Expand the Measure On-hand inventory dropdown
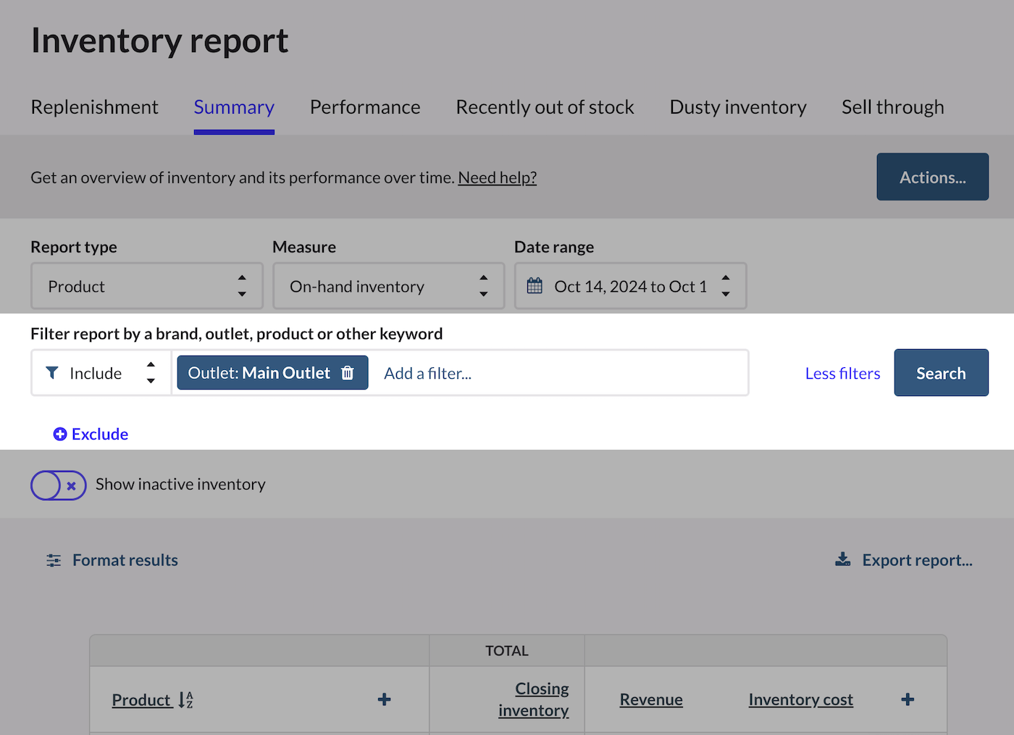Image resolution: width=1014 pixels, height=735 pixels. [388, 286]
